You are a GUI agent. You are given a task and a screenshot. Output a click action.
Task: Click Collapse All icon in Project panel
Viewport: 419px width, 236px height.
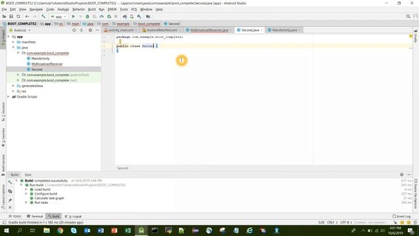(x=81, y=30)
